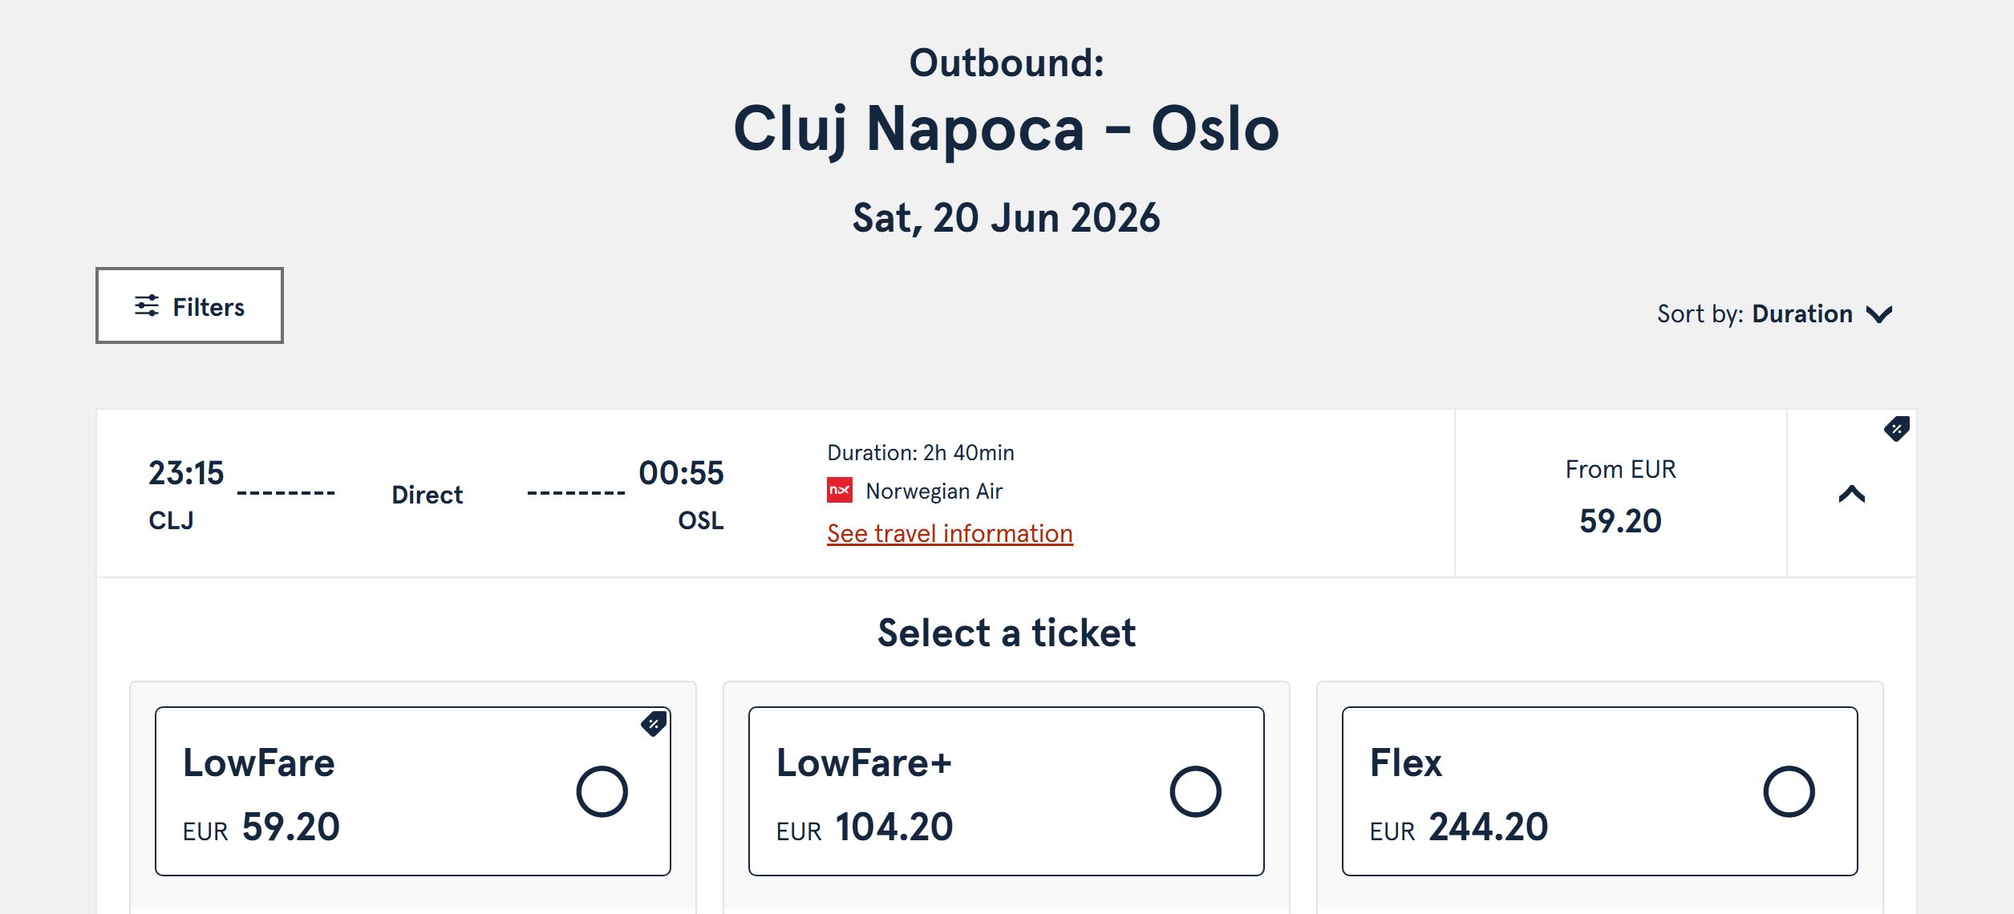The width and height of the screenshot is (2014, 914).
Task: Click the 00:55 arrival time
Action: 681,473
